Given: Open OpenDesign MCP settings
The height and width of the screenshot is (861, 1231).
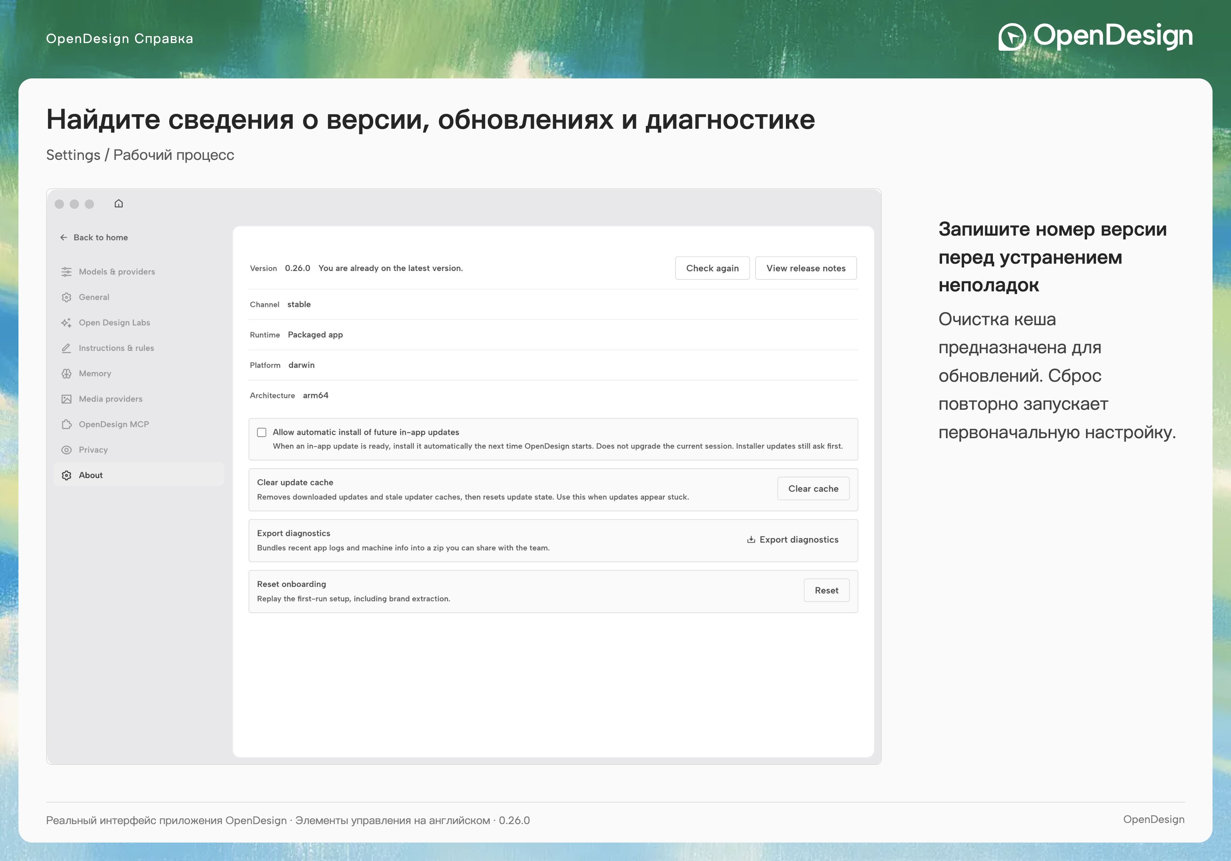Looking at the screenshot, I should (139, 424).
